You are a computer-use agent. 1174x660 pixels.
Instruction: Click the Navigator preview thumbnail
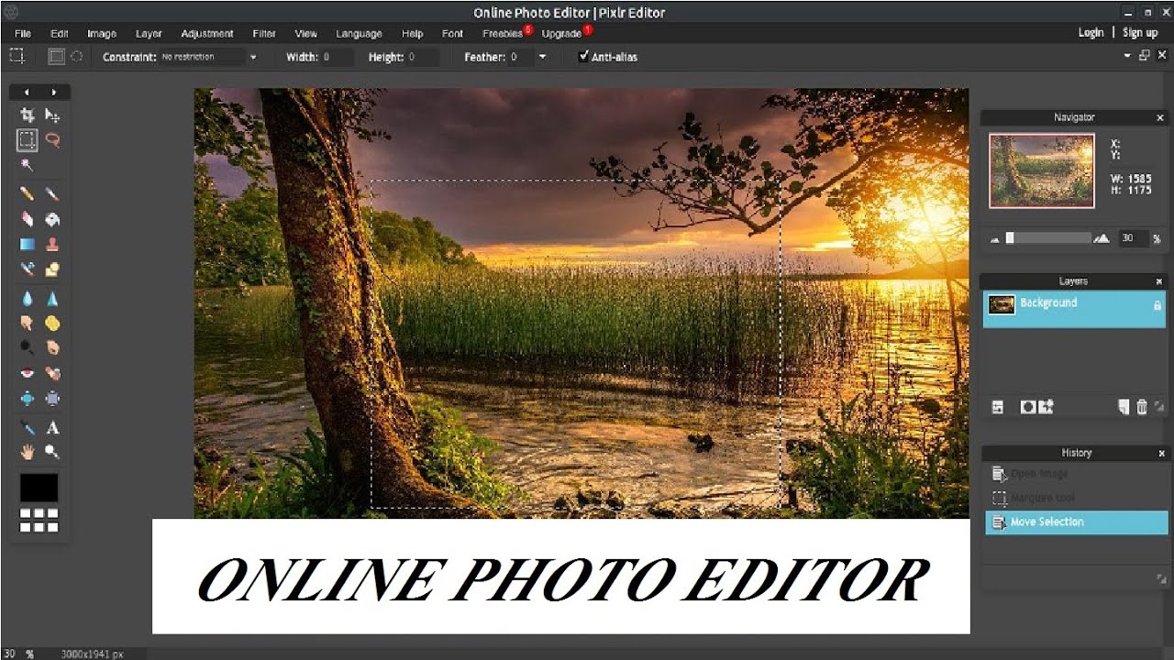click(x=1041, y=170)
